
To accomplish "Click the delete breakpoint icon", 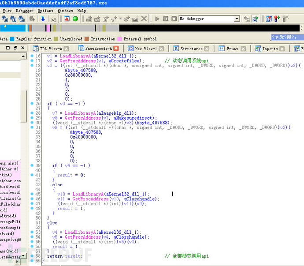I will pos(285,19).
